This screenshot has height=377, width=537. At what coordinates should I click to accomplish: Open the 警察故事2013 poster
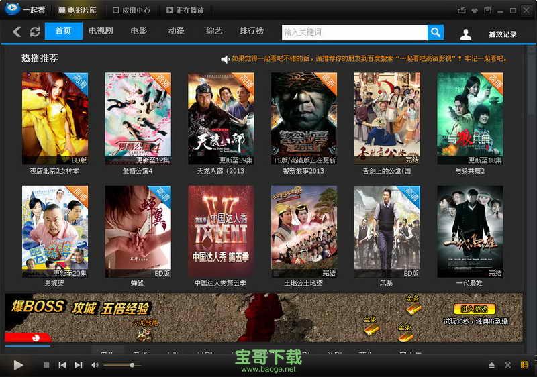pyautogui.click(x=304, y=118)
